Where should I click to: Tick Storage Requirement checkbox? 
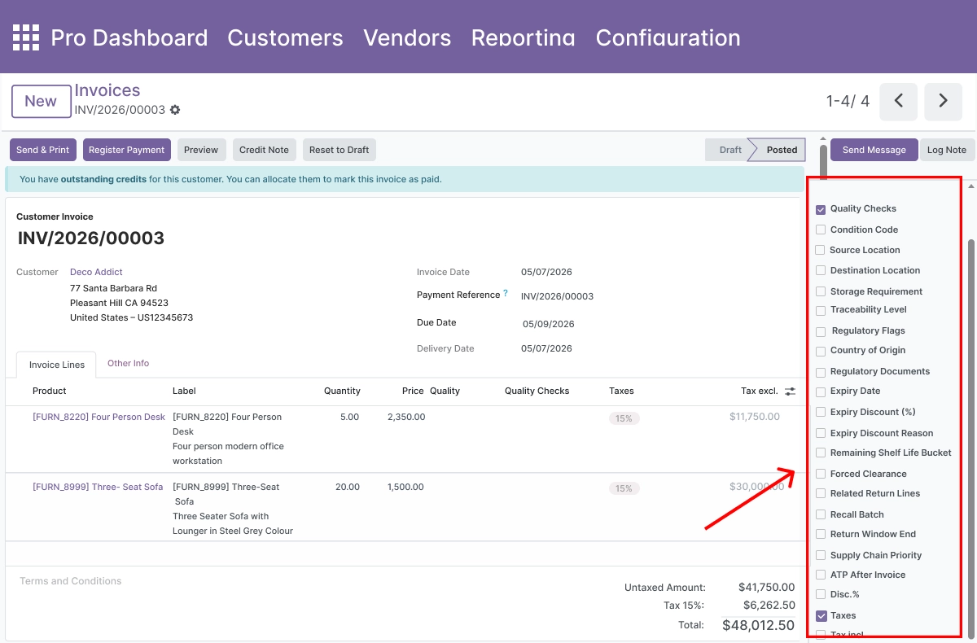[x=821, y=291]
